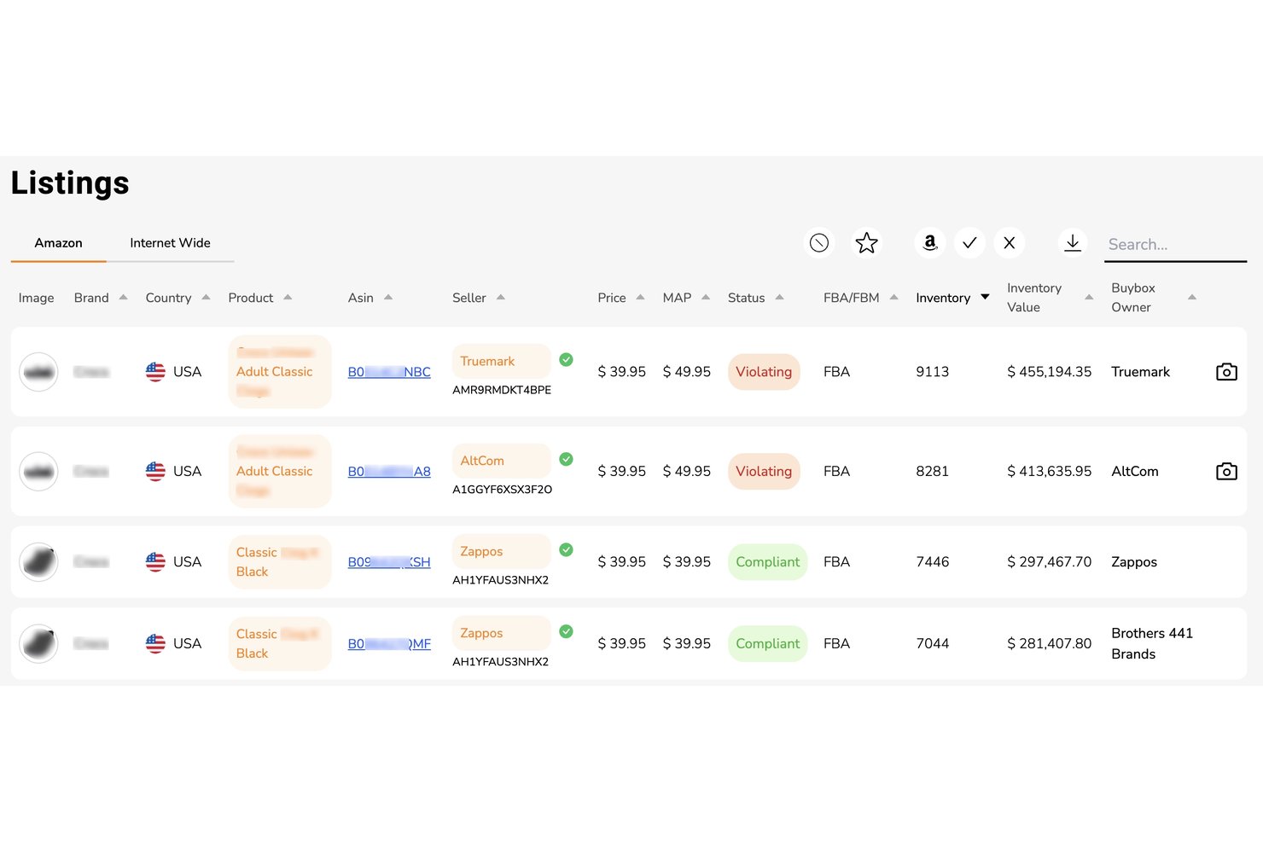Click the green verified check beside Truemark
1263x842 pixels.
(x=566, y=360)
